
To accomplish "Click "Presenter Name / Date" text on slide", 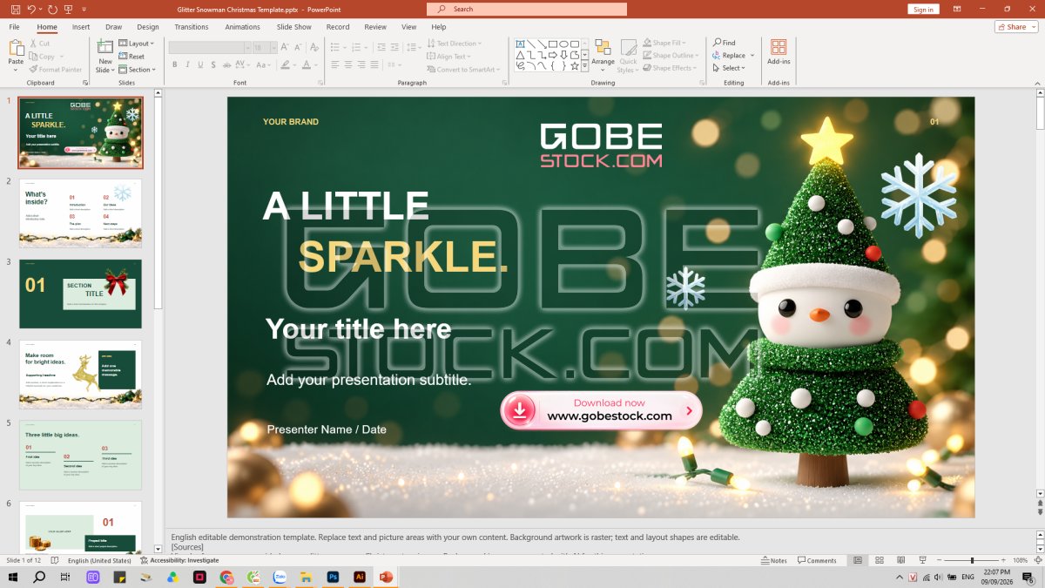I will point(327,429).
